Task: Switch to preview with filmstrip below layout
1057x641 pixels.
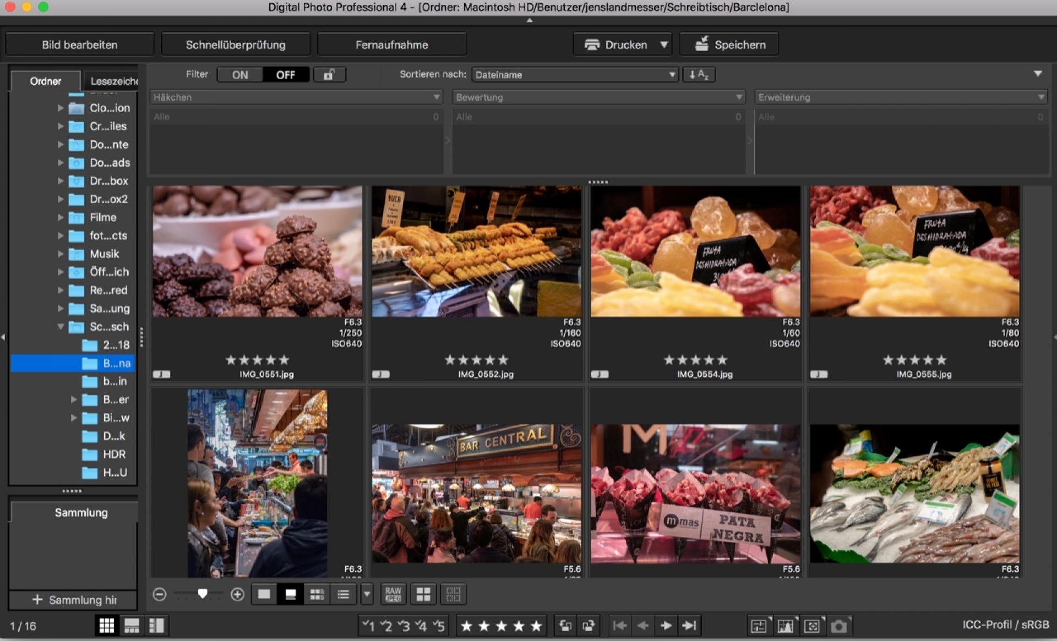Action: click(132, 626)
